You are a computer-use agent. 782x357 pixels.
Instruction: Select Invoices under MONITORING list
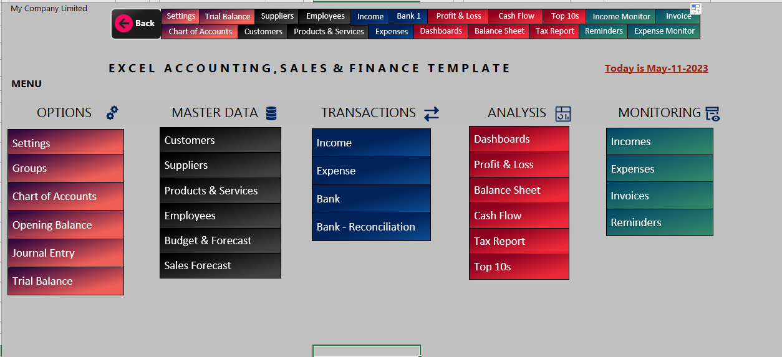tap(660, 196)
